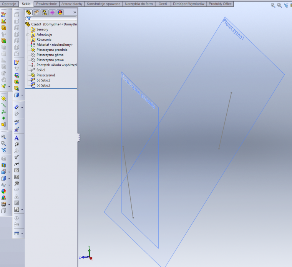Click the yellow box with green cube icon
Screen dimensions: 292x267
click(x=3, y=41)
